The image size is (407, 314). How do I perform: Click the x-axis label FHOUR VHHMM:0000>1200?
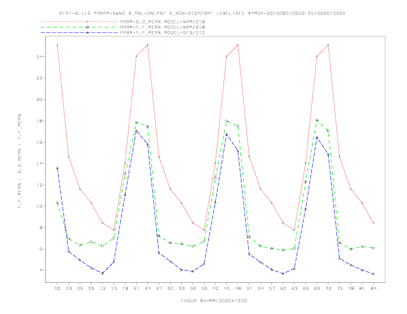[x=214, y=301]
